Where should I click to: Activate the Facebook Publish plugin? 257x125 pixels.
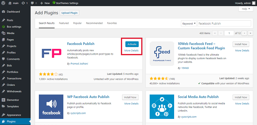(132, 44)
